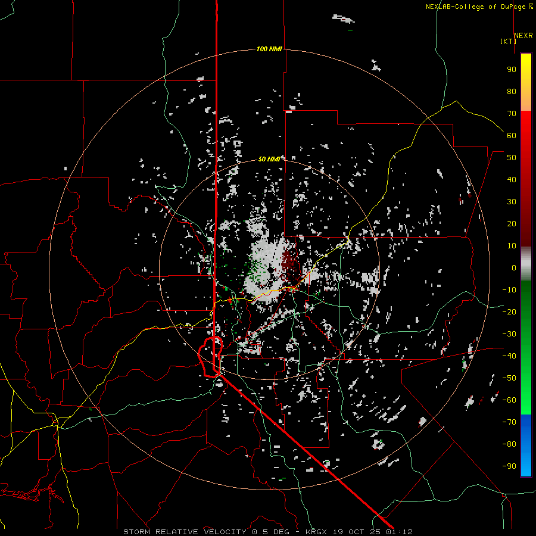Click the NEXR label above the scale
This screenshot has width=536, height=536.
(523, 36)
